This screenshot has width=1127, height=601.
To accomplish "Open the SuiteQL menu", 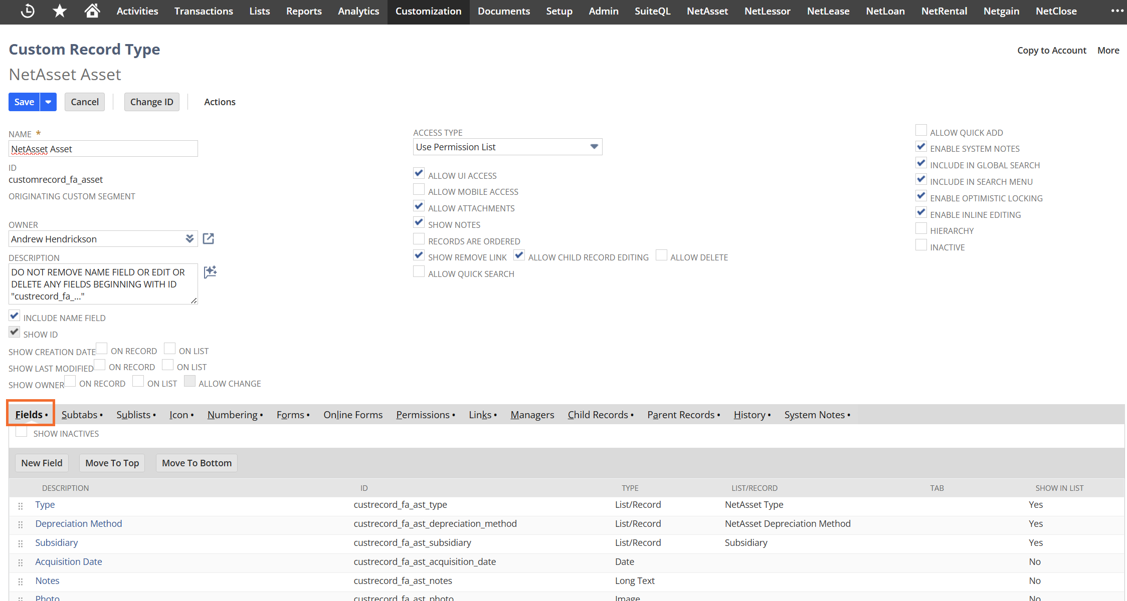I will [652, 11].
